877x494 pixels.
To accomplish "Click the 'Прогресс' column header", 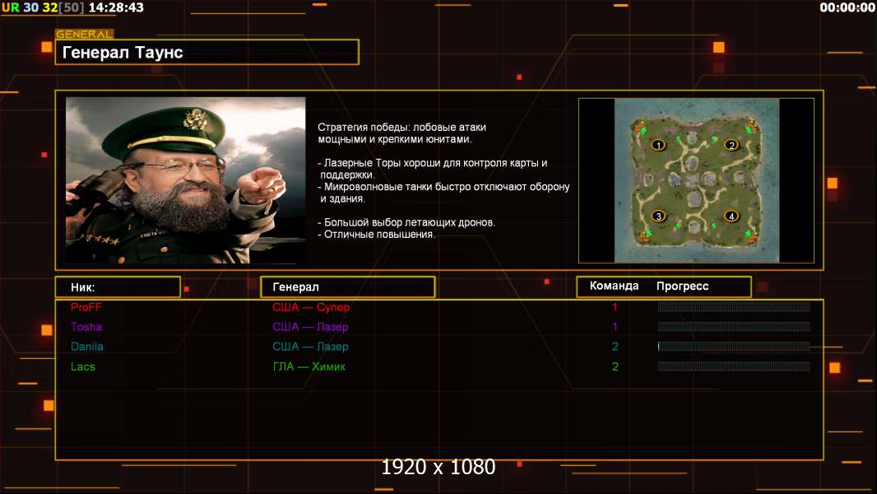I will 682,286.
